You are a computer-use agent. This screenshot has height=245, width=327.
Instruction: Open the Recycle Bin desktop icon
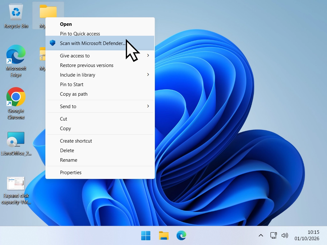(x=16, y=16)
